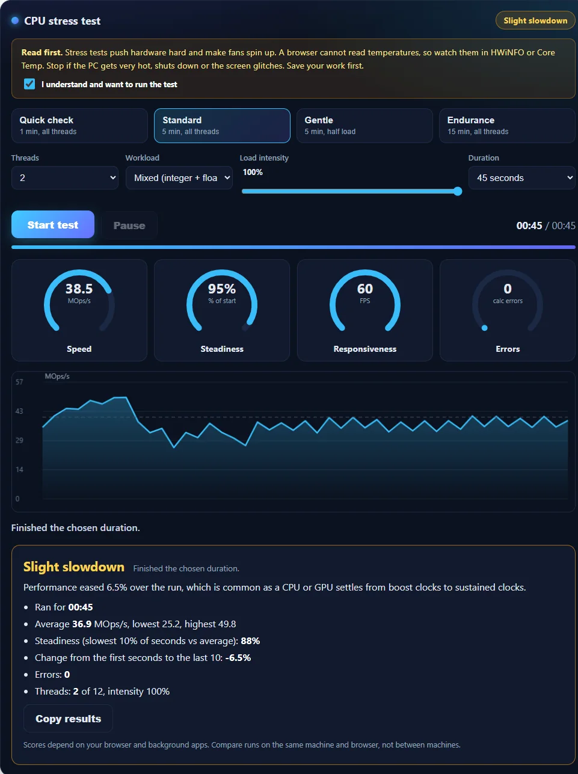The image size is (578, 774).
Task: Click the Finished the chosen duration status
Action: (76, 527)
